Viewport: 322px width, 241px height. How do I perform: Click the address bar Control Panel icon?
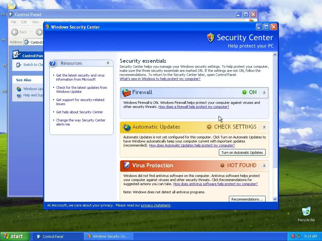click(27, 42)
